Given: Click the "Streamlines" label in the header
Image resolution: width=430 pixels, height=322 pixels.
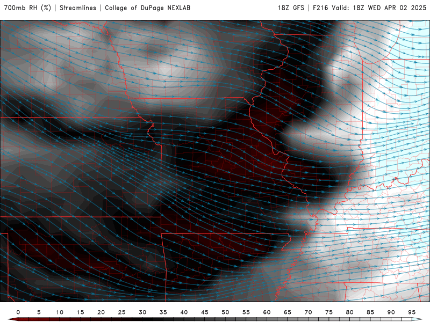Looking at the screenshot, I should click(78, 8).
